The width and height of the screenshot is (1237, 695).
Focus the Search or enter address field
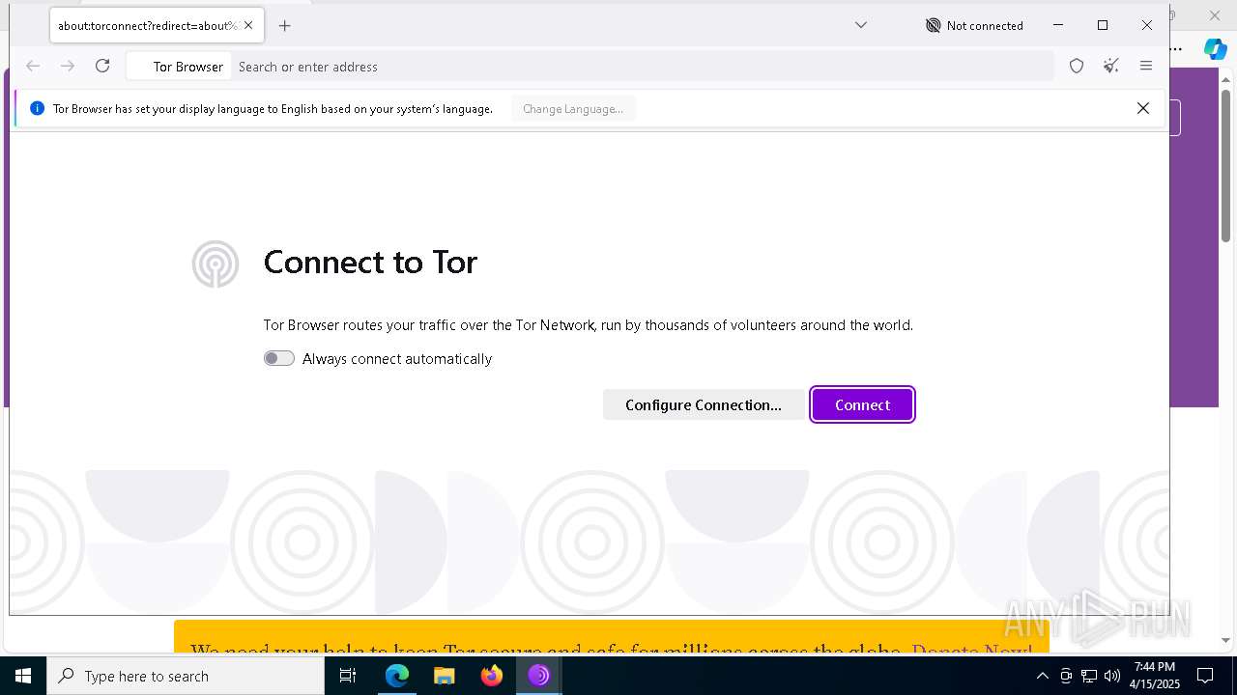[643, 67]
